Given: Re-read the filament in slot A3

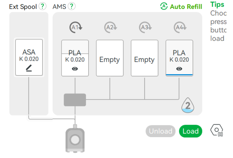Looking at the screenshot, I should (x=144, y=28).
